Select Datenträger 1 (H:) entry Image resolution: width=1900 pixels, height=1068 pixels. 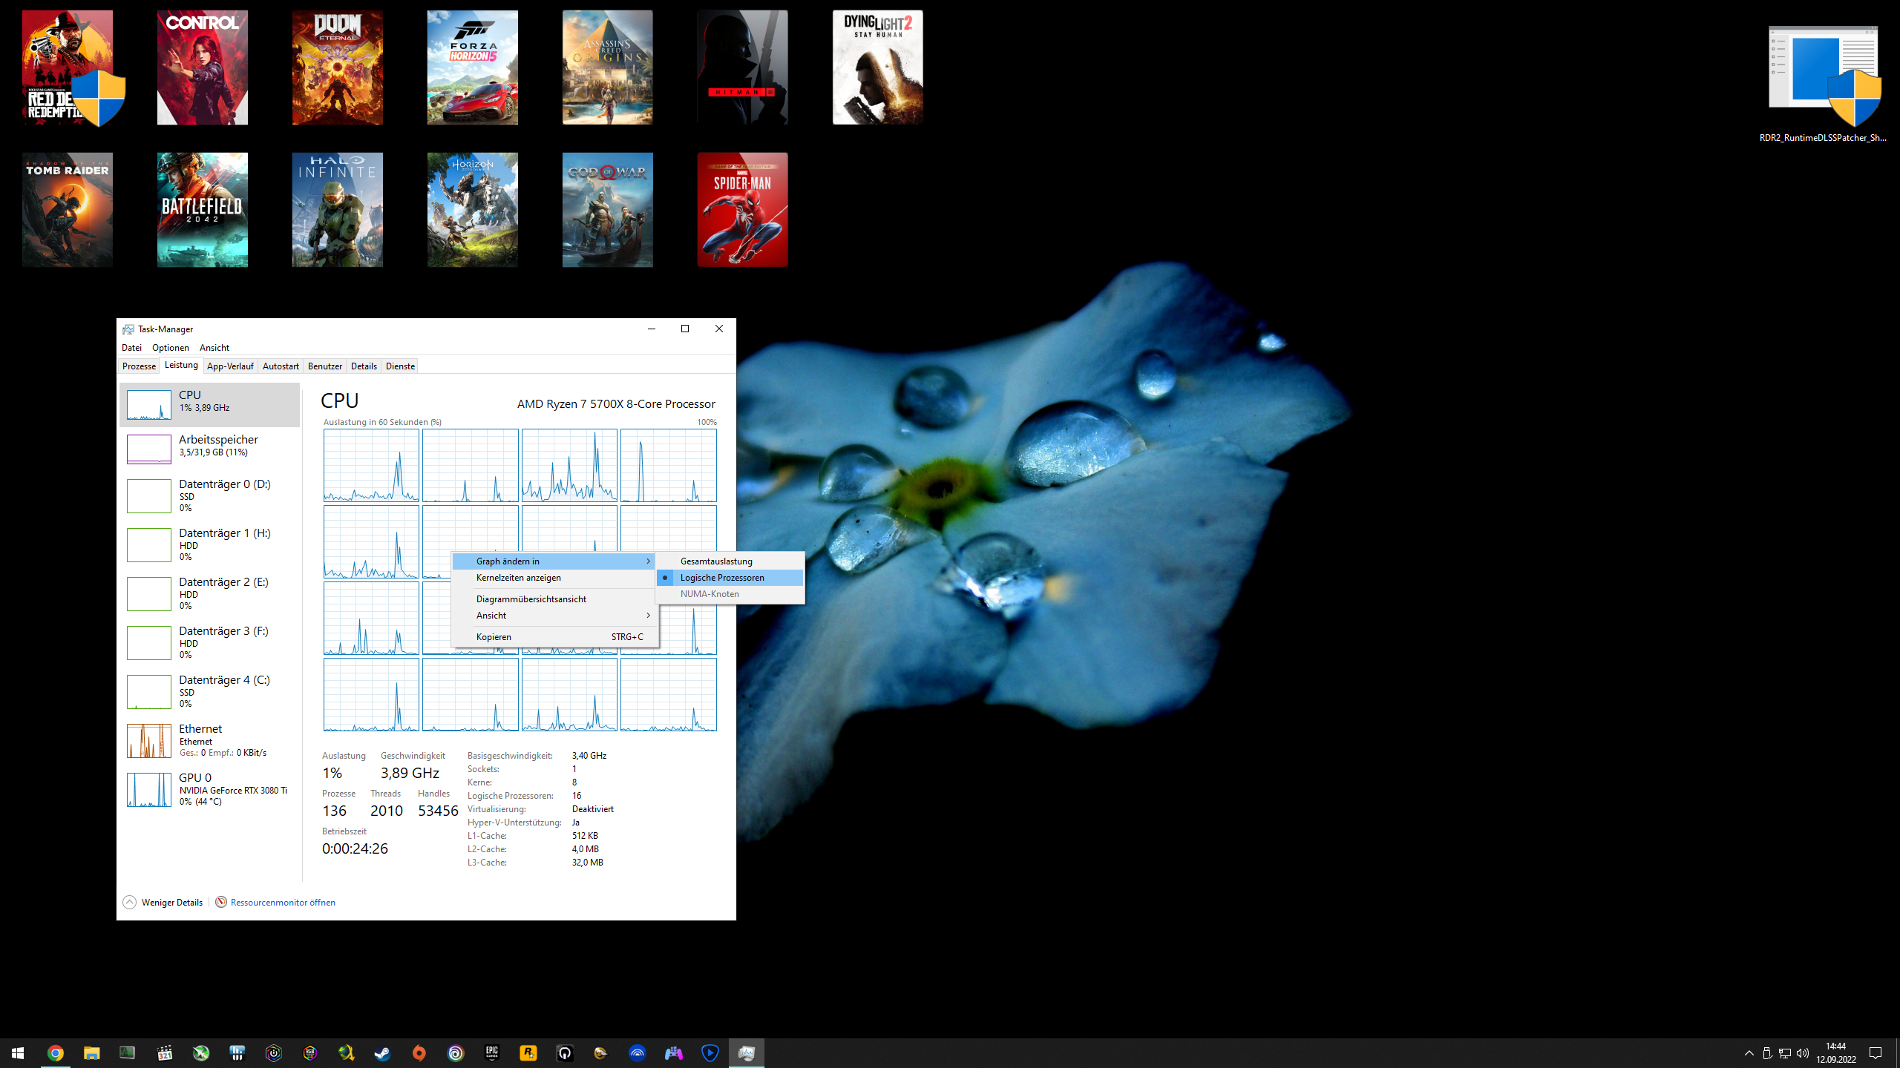(x=209, y=544)
